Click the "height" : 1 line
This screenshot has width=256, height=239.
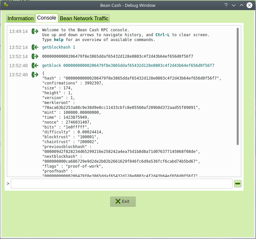(57, 93)
